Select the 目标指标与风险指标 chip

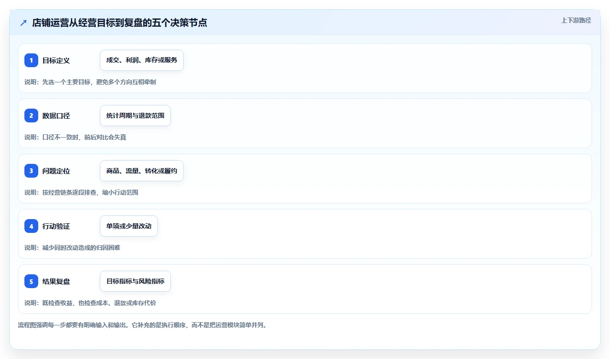point(135,281)
